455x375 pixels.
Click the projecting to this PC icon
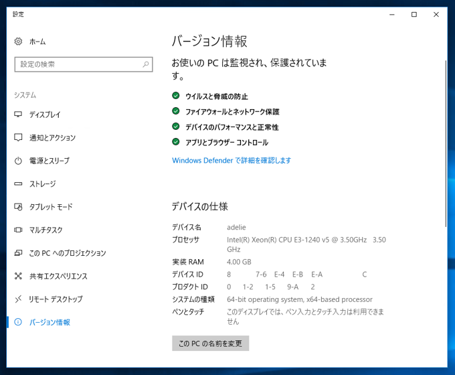(18, 253)
